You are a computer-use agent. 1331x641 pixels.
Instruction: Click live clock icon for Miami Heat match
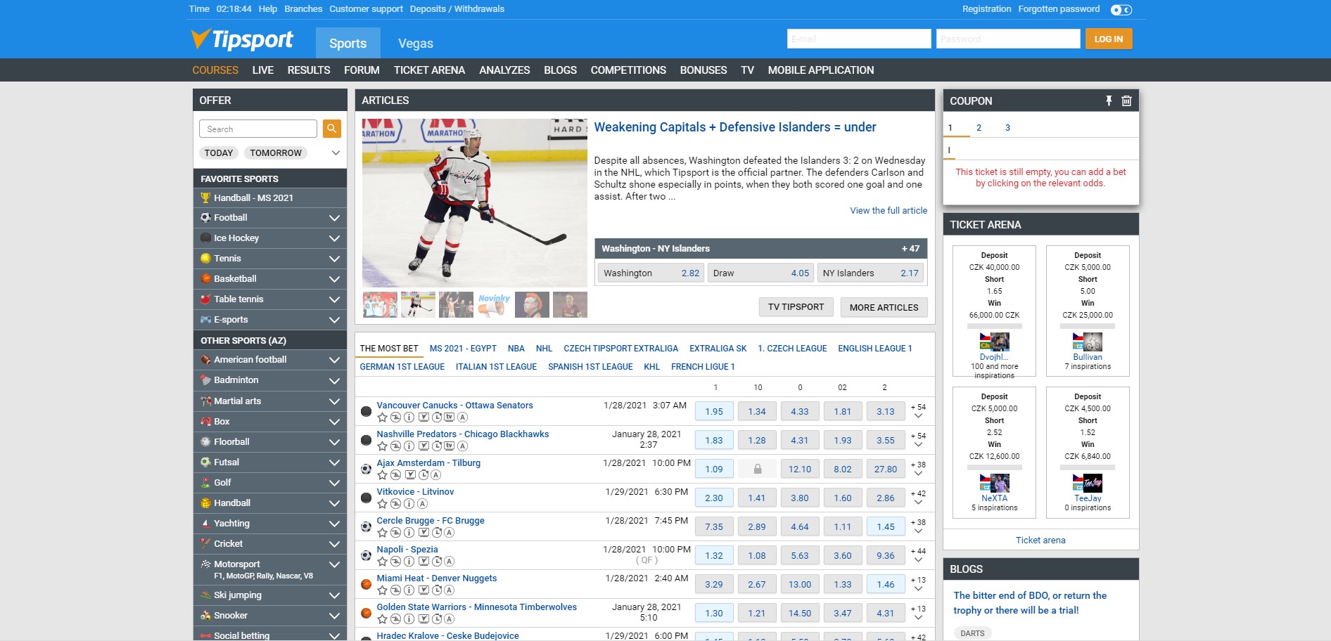click(x=437, y=590)
